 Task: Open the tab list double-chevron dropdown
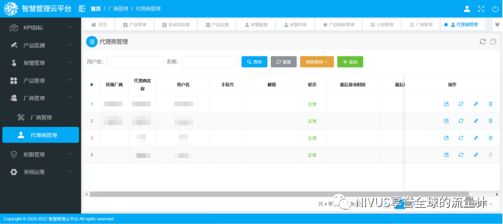click(497, 25)
